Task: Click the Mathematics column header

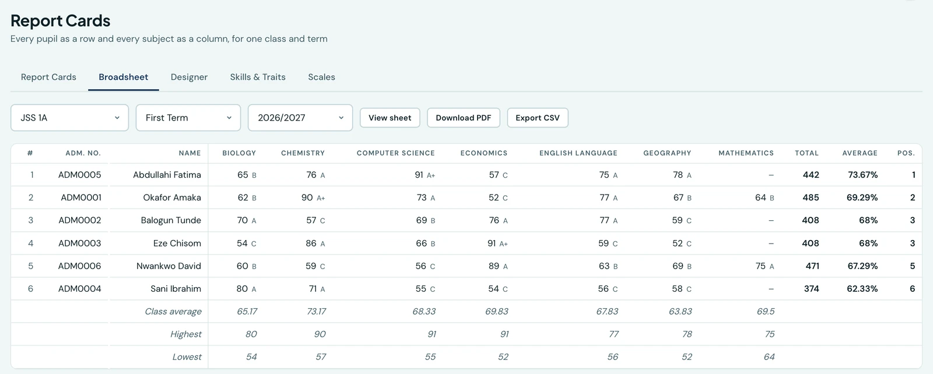Action: (x=746, y=153)
